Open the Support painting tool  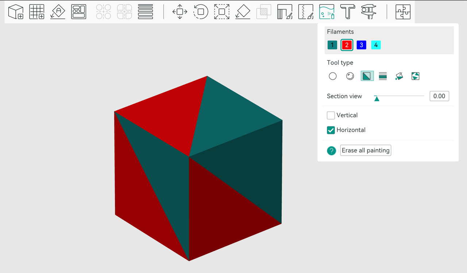coord(285,12)
